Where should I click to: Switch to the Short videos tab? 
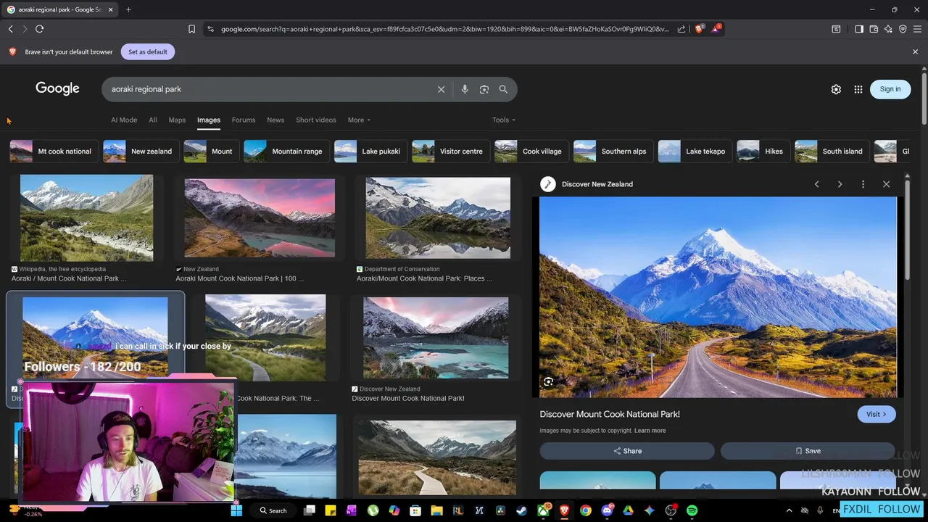pyautogui.click(x=316, y=120)
